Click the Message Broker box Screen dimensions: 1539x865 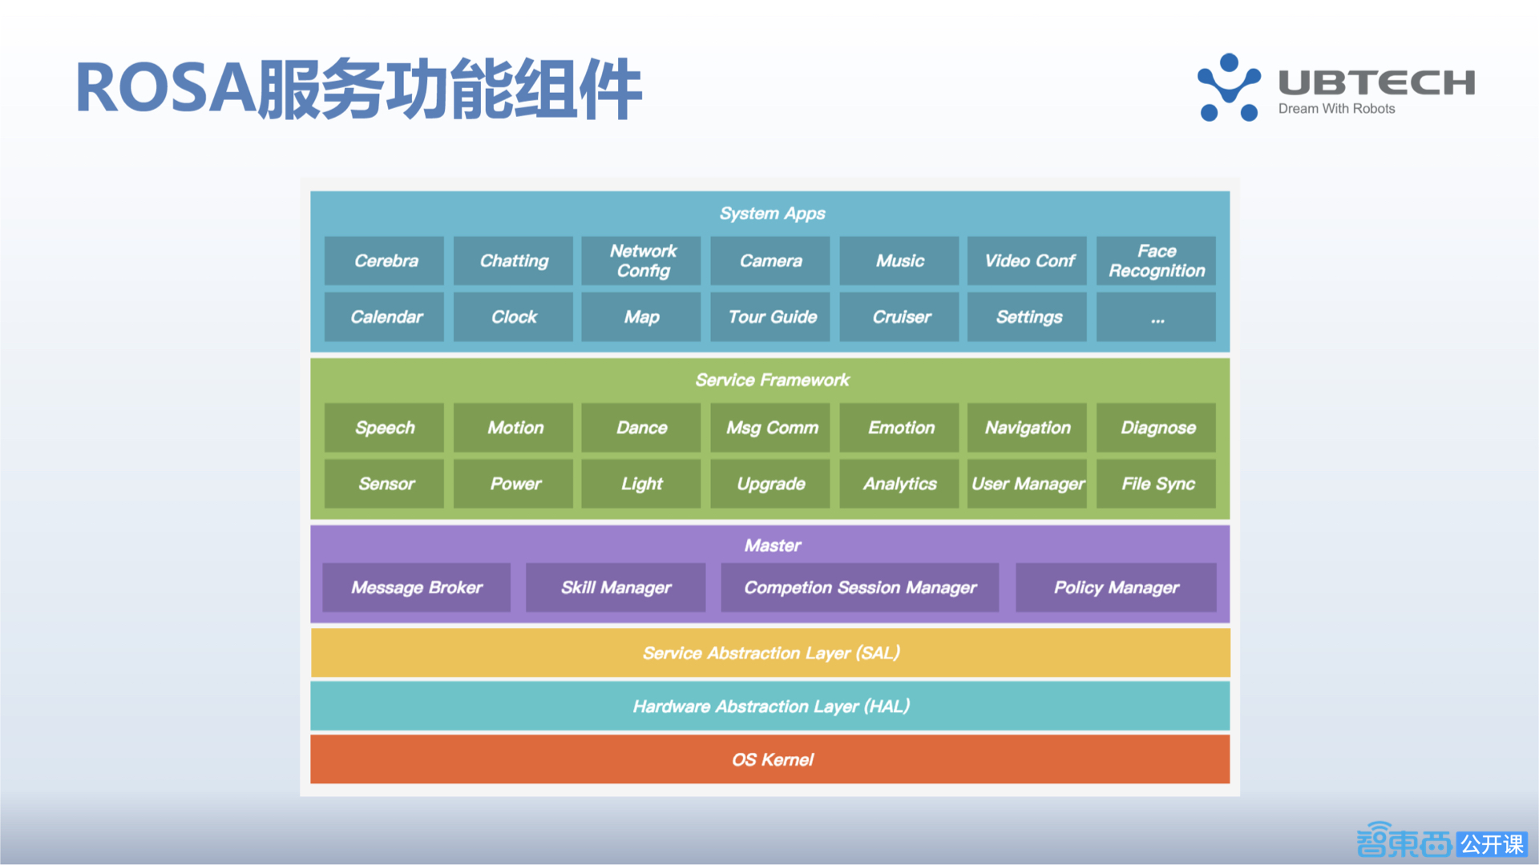tap(416, 588)
